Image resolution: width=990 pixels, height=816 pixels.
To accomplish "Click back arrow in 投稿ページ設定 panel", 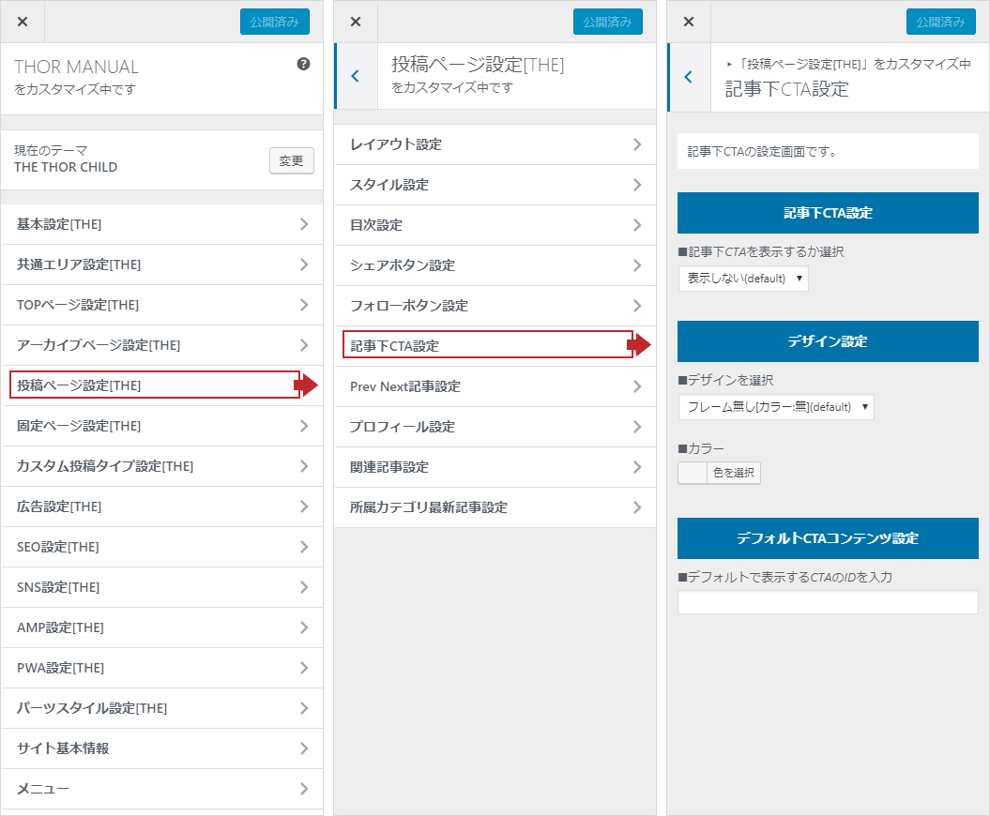I will pos(355,76).
